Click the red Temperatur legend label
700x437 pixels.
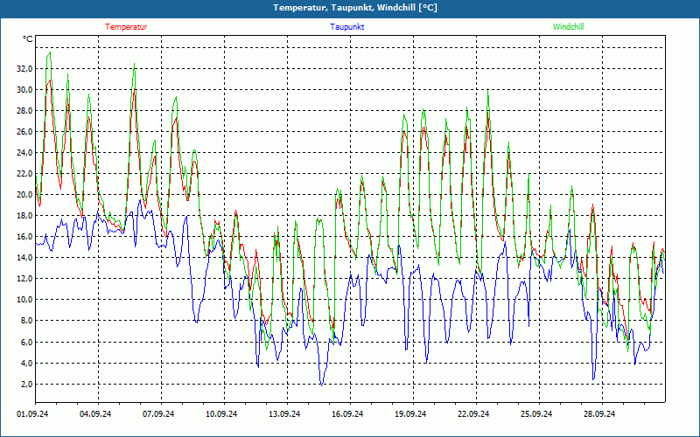pos(126,27)
